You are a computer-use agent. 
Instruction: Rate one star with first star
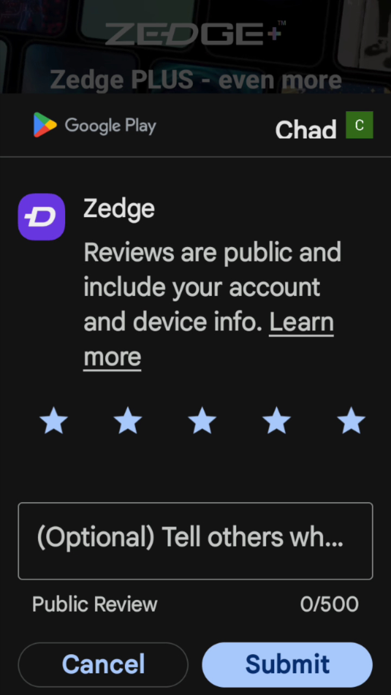click(x=54, y=421)
